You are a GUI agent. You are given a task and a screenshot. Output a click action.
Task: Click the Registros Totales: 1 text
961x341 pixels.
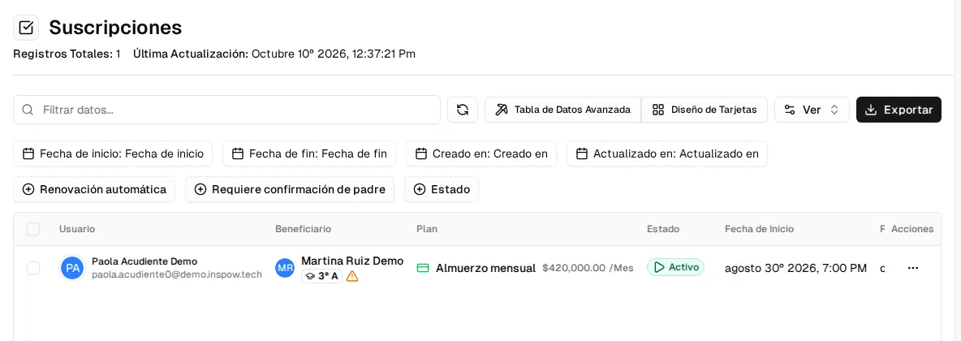point(67,54)
